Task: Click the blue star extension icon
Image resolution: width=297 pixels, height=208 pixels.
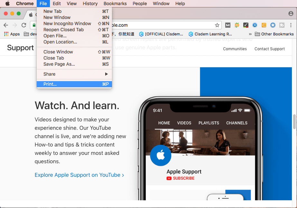Action: pyautogui.click(x=273, y=25)
